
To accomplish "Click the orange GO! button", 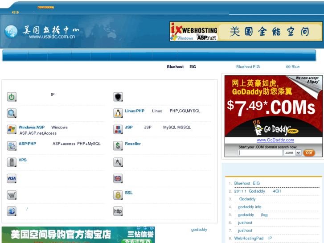I will 309,153.
